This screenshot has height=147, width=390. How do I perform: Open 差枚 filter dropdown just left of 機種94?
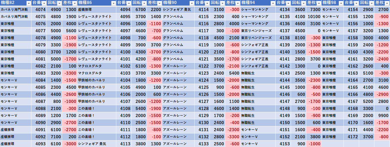[237, 3]
